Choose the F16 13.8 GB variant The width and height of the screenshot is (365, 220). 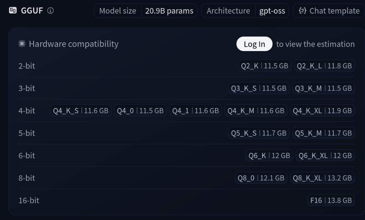pyautogui.click(x=331, y=200)
